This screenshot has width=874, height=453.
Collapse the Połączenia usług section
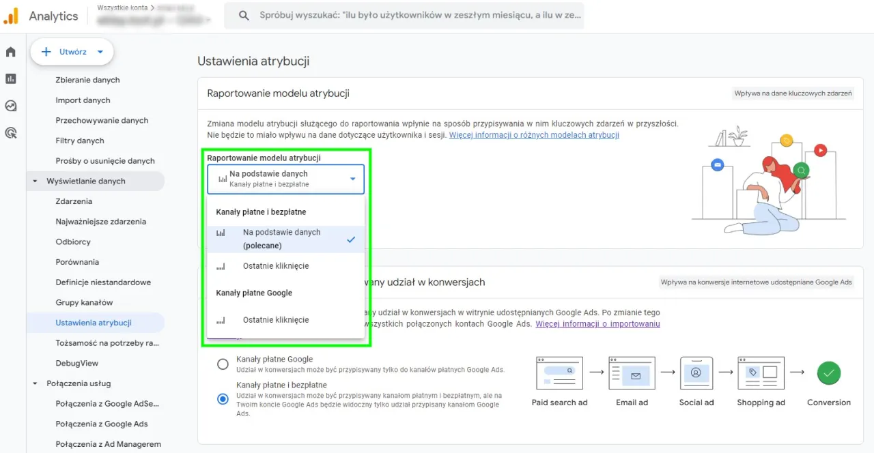coord(35,383)
